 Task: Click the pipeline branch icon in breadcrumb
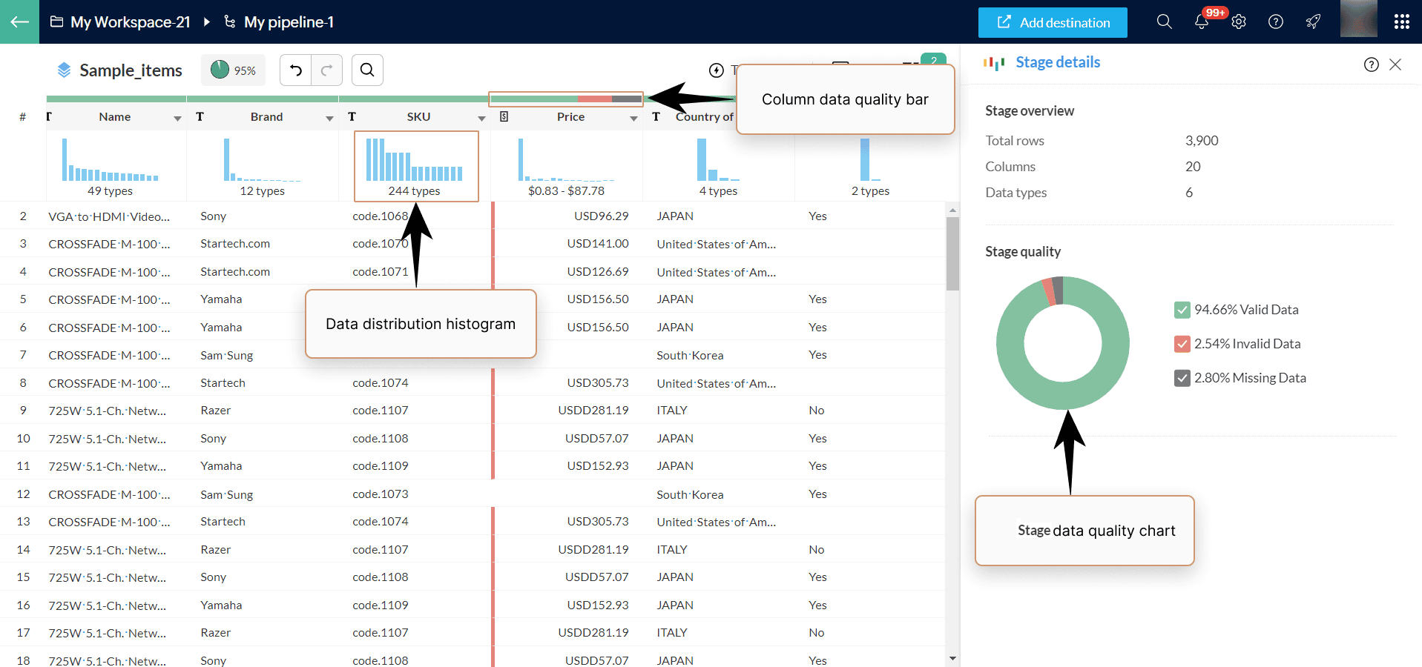[x=230, y=22]
